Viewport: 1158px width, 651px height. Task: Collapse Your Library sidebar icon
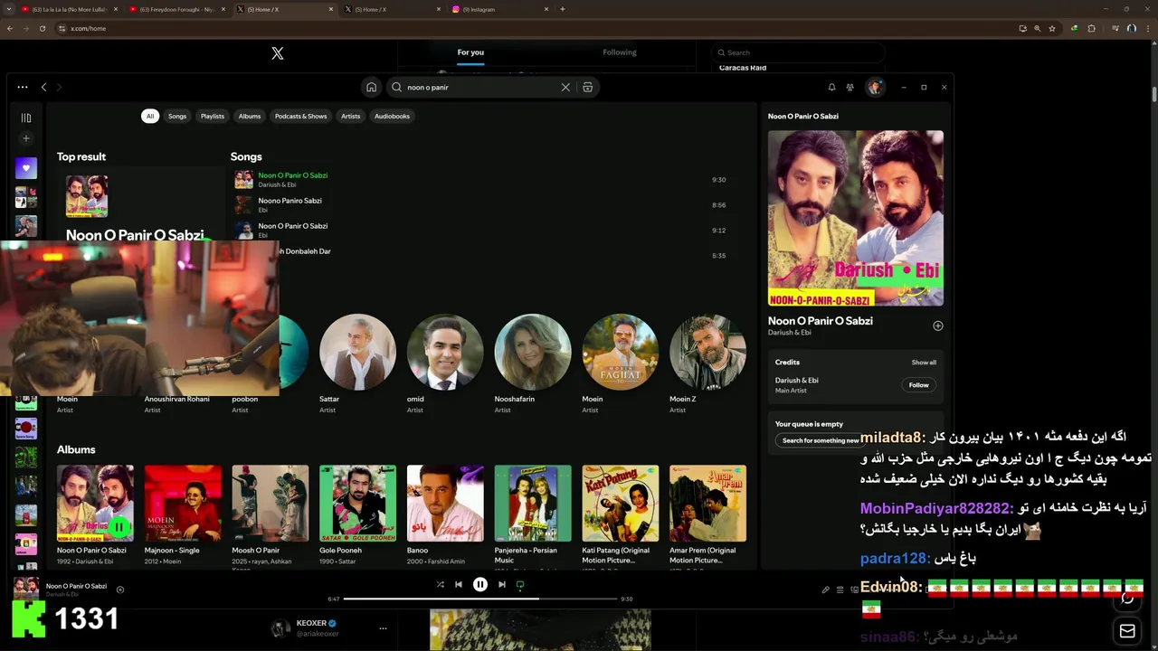(x=26, y=118)
